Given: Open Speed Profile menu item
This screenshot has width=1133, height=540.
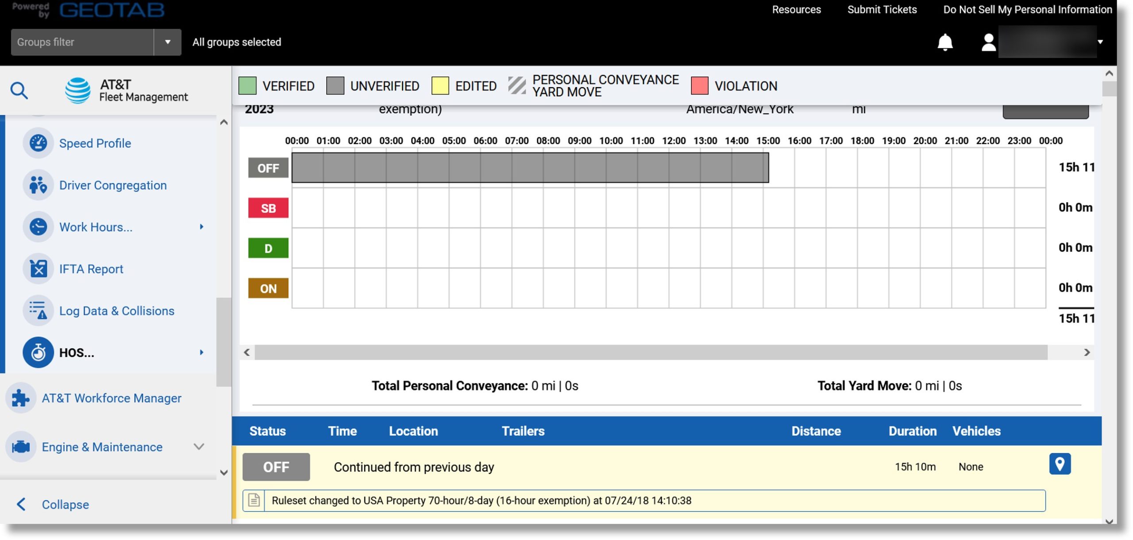Looking at the screenshot, I should click(x=95, y=143).
